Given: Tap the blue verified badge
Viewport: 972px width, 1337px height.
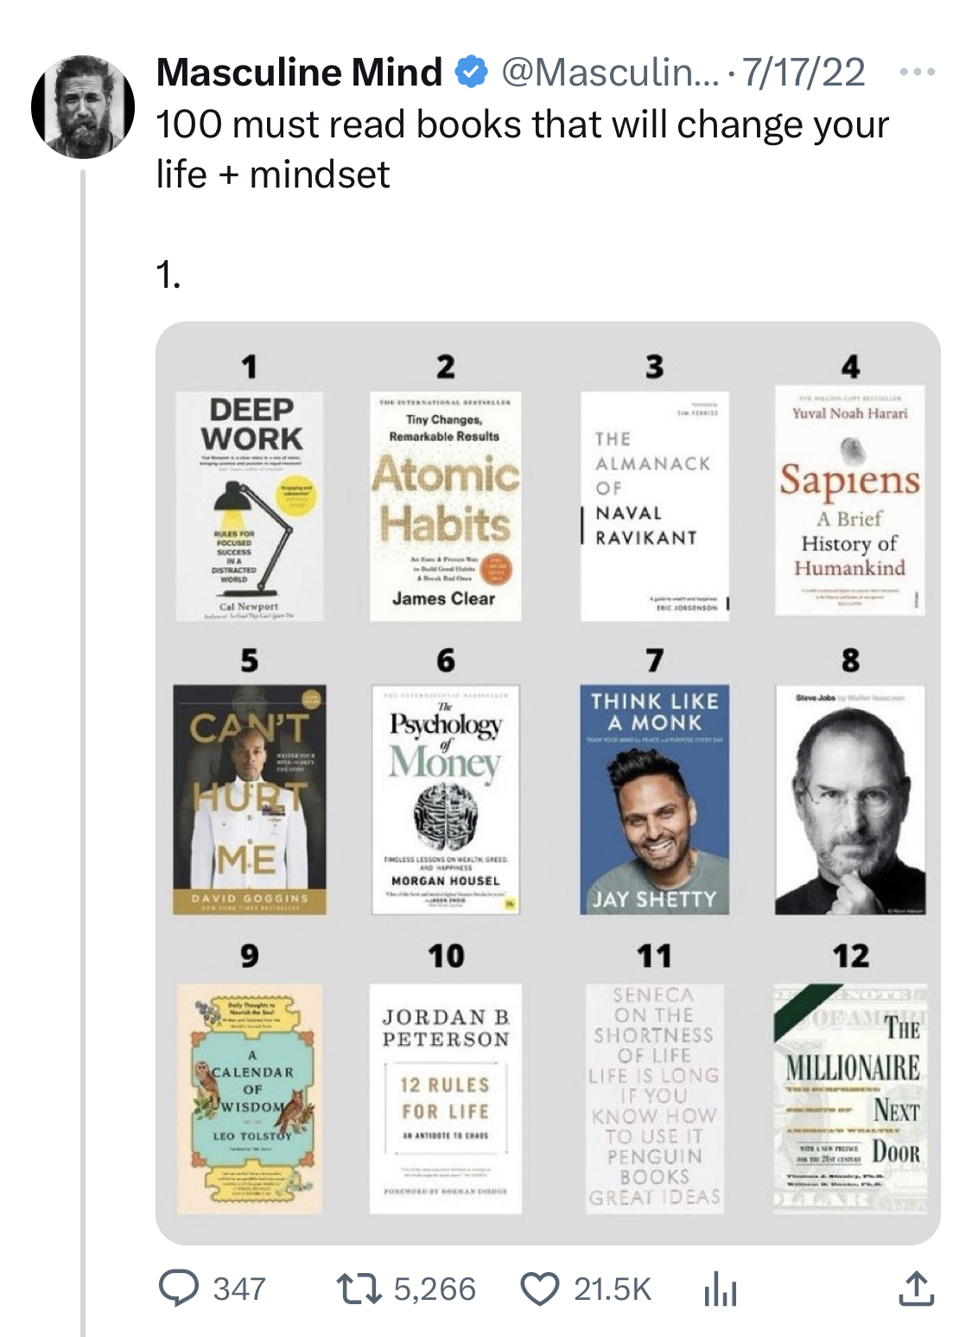Looking at the screenshot, I should point(471,73).
